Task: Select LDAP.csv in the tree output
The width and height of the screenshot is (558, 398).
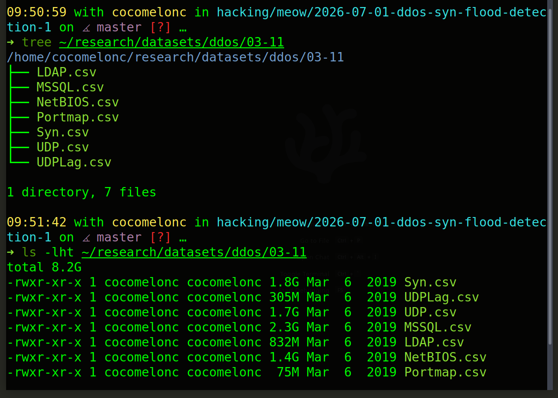Action: [x=67, y=72]
